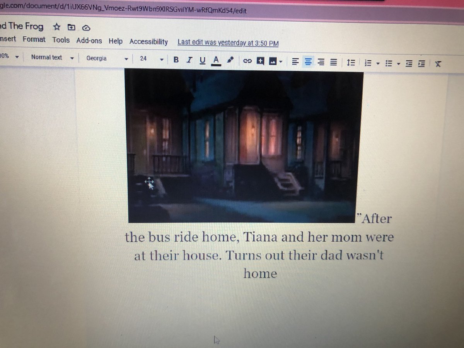The width and height of the screenshot is (464, 348).
Task: Click the cloud document status icon
Action: click(86, 27)
